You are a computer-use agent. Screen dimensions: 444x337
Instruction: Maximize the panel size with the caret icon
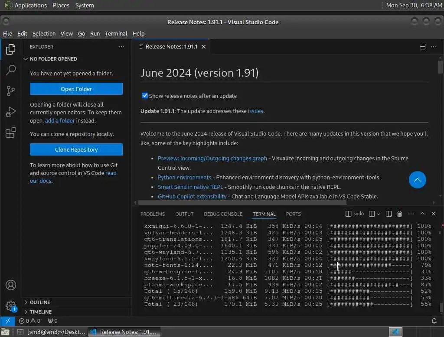point(422,214)
